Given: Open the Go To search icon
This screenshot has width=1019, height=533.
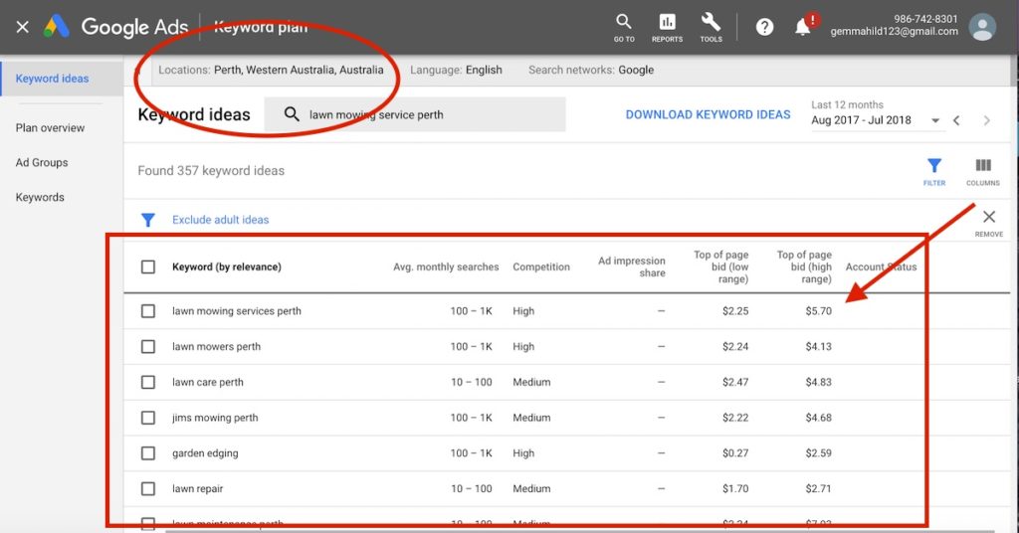Looking at the screenshot, I should tap(624, 28).
